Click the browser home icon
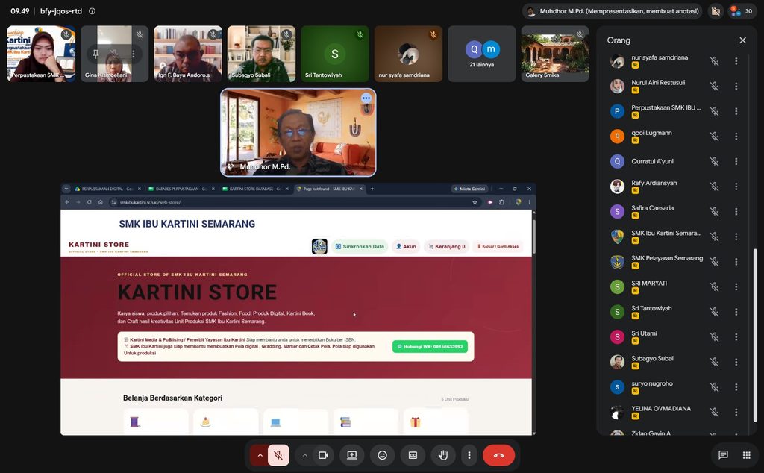The width and height of the screenshot is (764, 473). coord(101,202)
